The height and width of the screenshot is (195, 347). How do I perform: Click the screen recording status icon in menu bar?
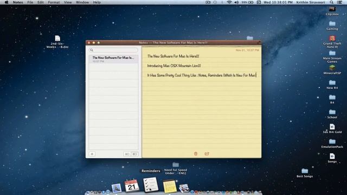[208, 2]
